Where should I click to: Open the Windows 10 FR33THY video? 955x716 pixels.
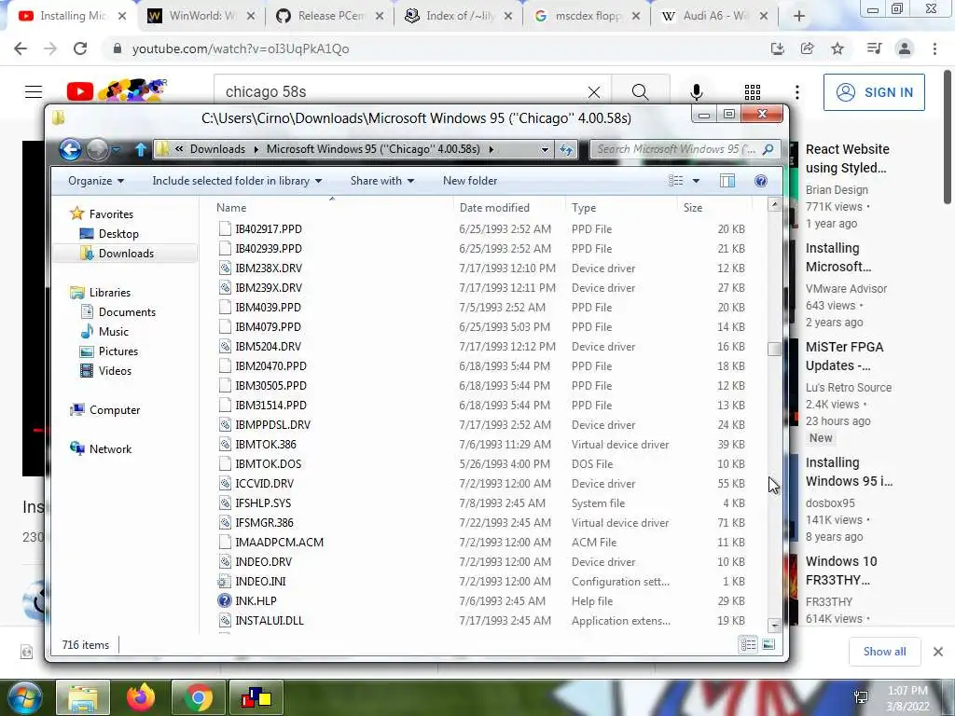841,571
